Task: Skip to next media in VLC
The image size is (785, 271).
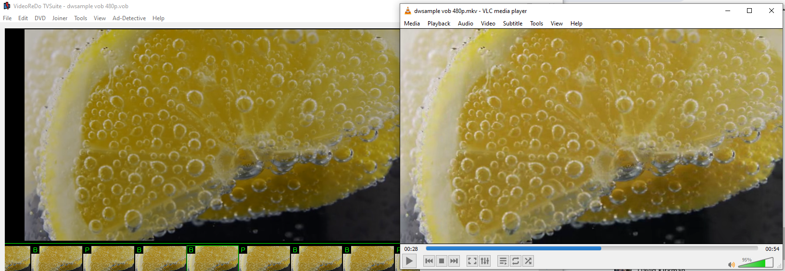Action: tap(454, 261)
